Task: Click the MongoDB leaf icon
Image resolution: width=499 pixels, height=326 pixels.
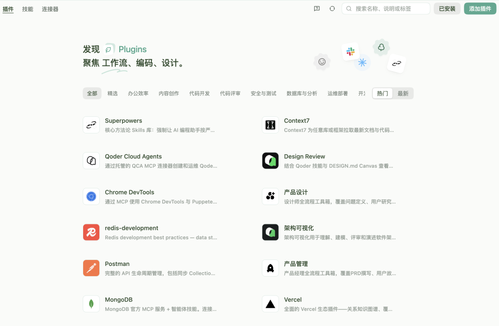Action: pyautogui.click(x=91, y=304)
